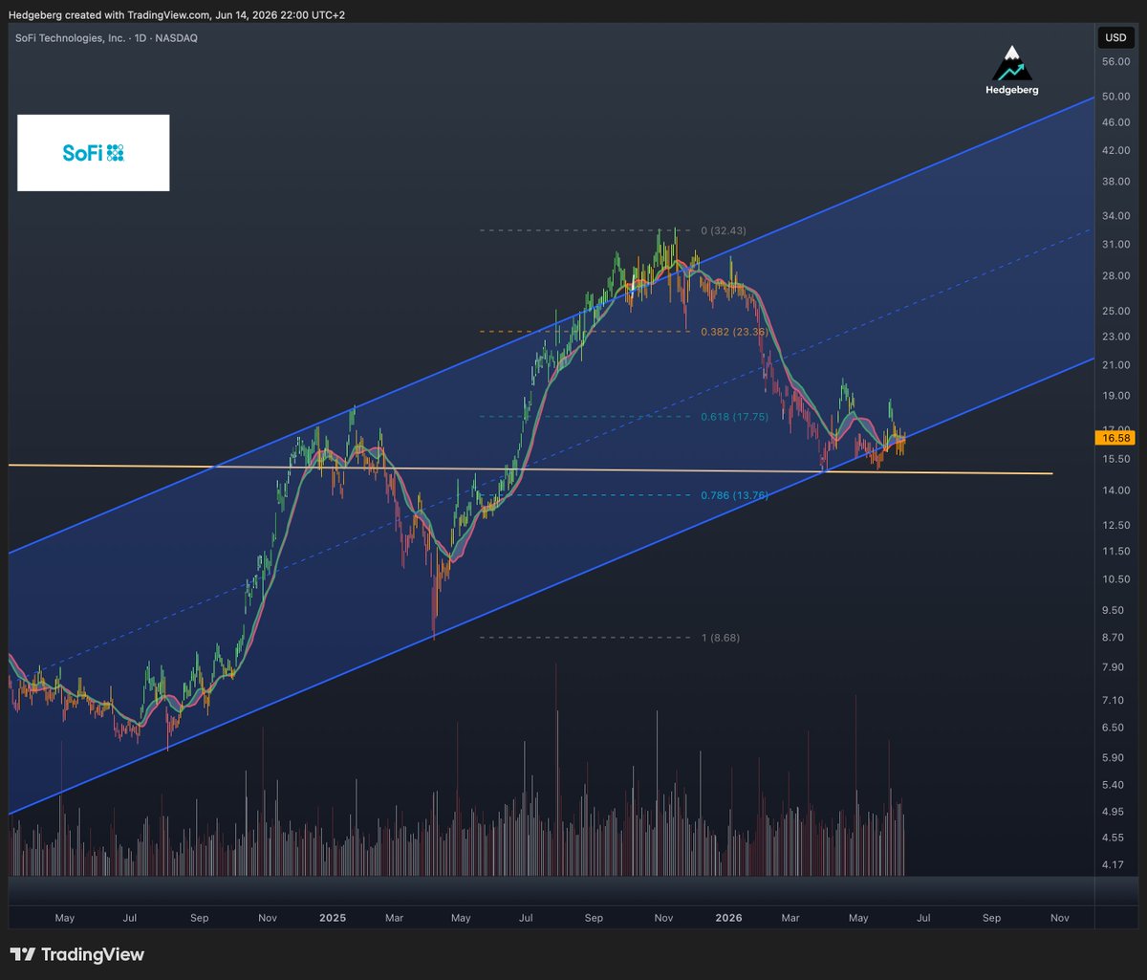
Task: Click the 10.50 price axis label
Action: (x=1115, y=579)
